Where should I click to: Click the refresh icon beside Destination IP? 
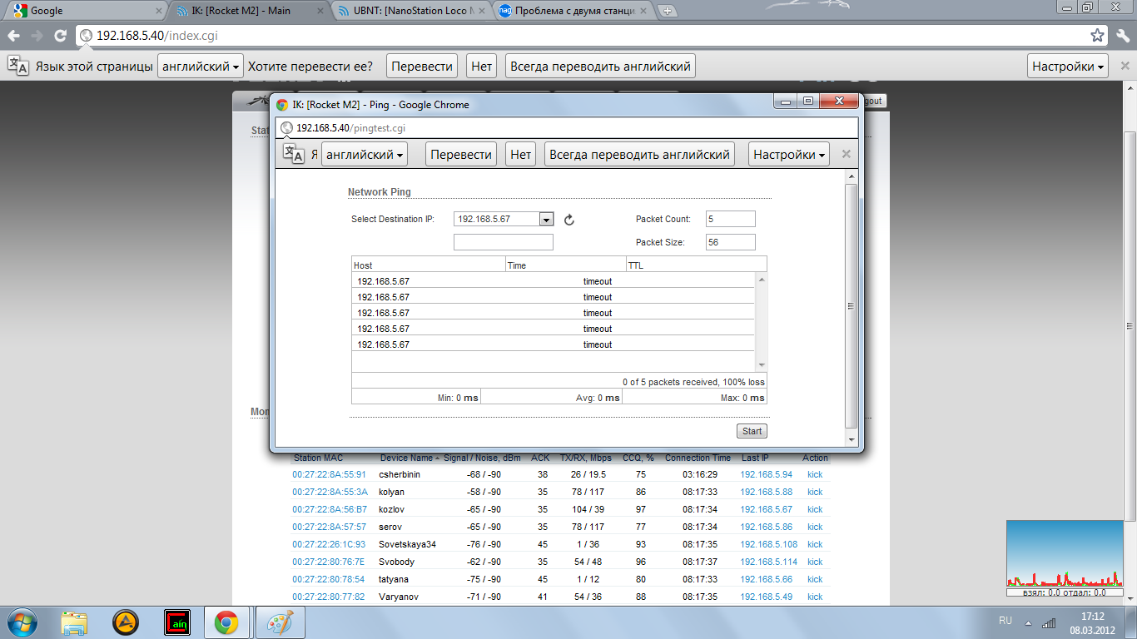569,220
